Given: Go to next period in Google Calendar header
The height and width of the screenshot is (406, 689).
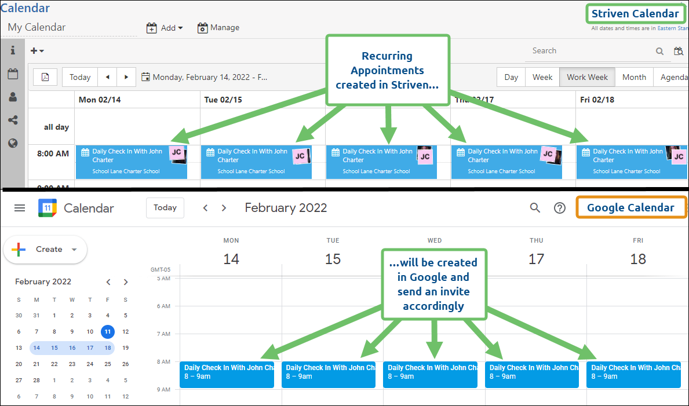Looking at the screenshot, I should coord(224,208).
